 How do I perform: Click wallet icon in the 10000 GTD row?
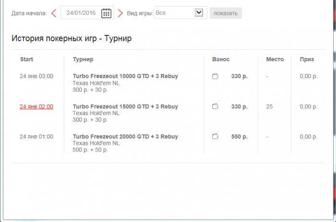pos(215,76)
